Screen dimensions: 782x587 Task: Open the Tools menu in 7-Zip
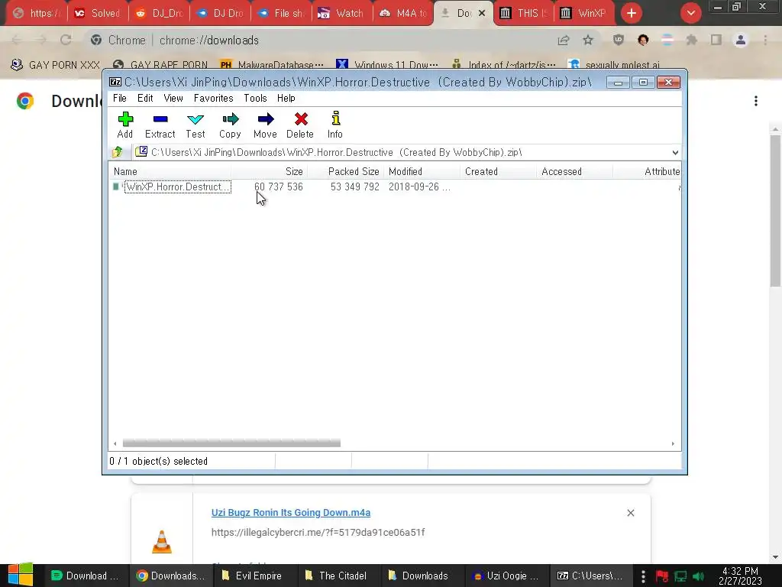255,99
